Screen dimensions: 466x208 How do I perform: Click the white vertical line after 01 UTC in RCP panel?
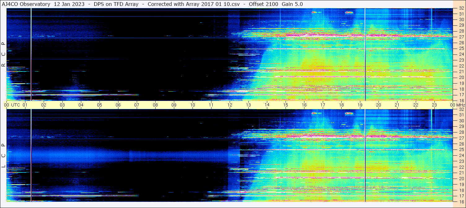[31, 54]
